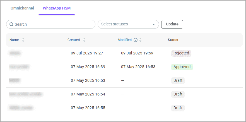Click the Name column header label
The height and width of the screenshot is (122, 246).
click(14, 40)
